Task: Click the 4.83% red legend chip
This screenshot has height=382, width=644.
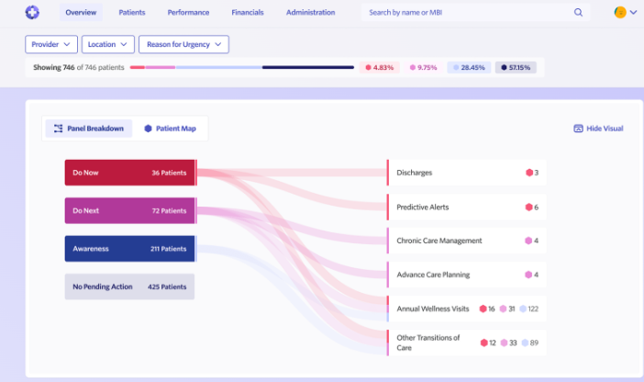Action: (379, 67)
